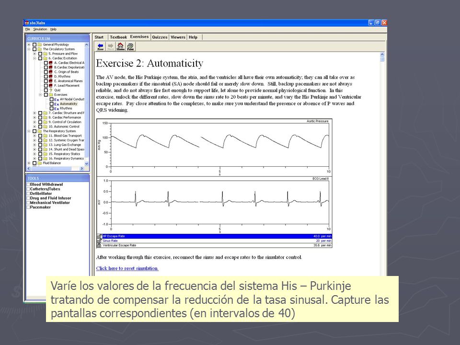460x345 pixels.
Task: Click the book icon for A. Cardiac Electrical
Action: [51, 63]
